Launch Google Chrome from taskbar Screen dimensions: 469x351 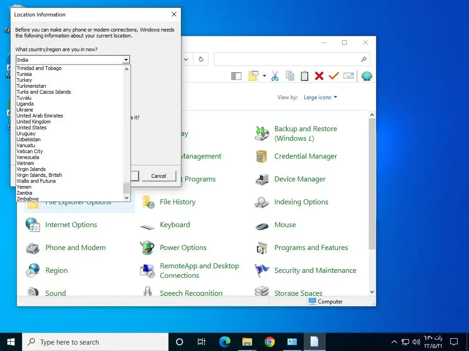click(x=269, y=342)
